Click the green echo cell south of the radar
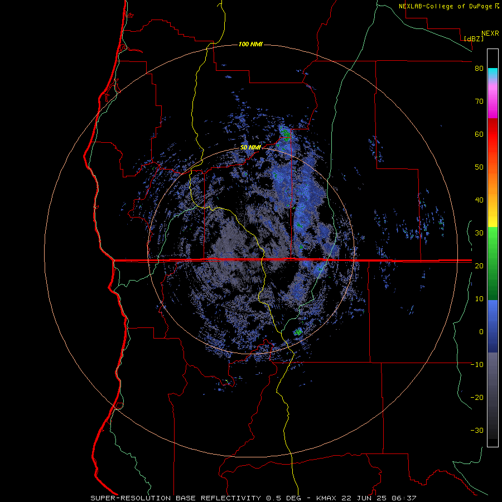Image resolution: width=502 pixels, height=502 pixels. 298,332
